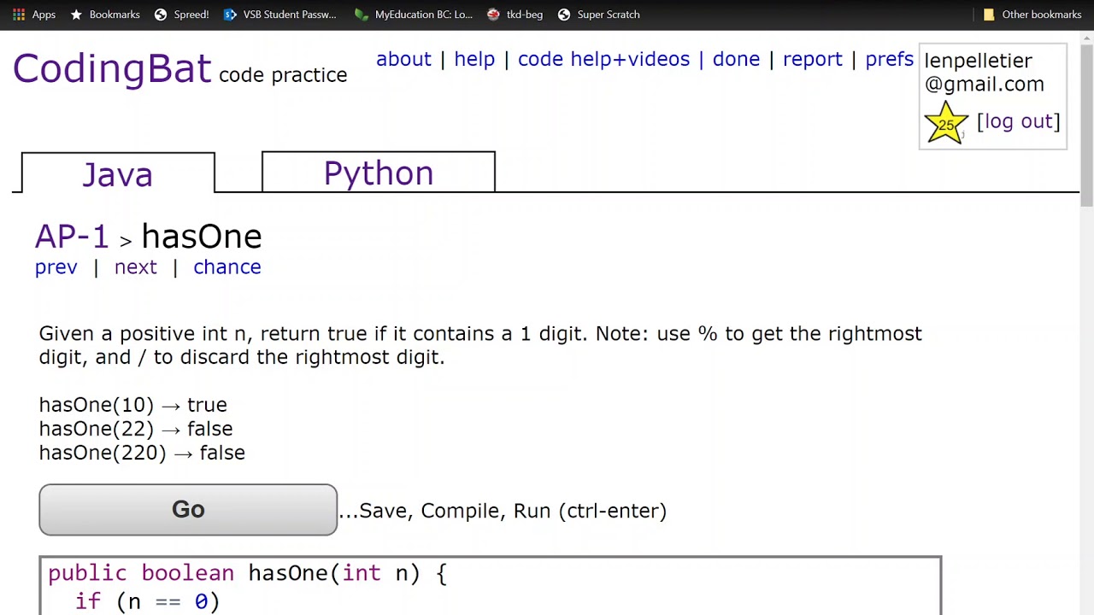Viewport: 1094px width, 615px height.
Task: Run code with the Go button
Action: click(188, 510)
